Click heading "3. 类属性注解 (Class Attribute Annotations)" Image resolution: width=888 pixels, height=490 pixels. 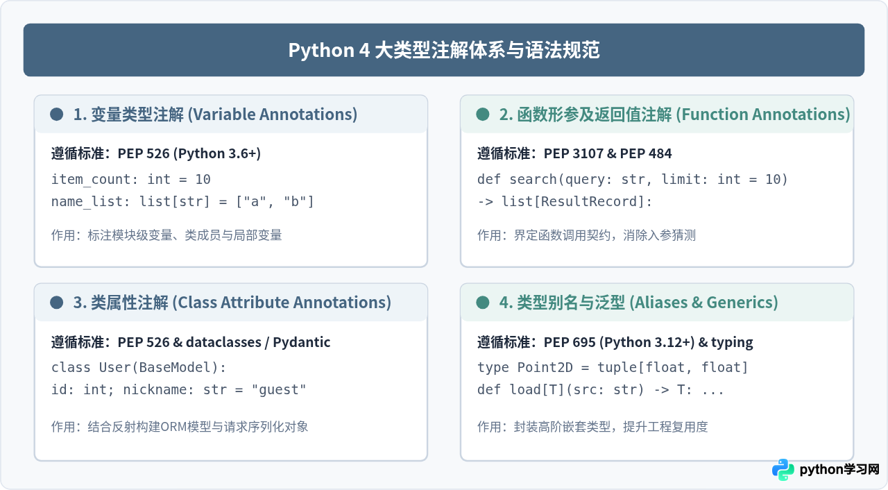tap(232, 303)
